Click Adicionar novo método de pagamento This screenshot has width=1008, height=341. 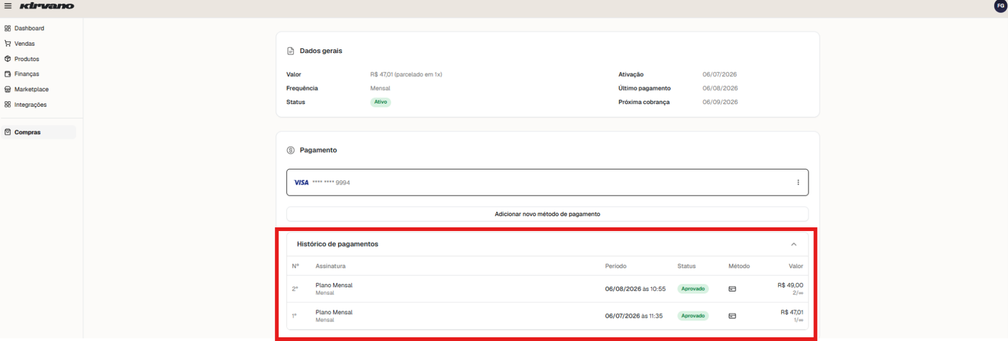tap(547, 214)
